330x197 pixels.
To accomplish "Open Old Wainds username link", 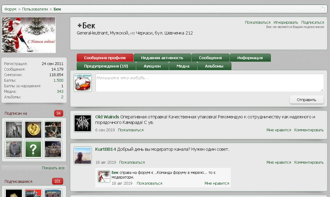I will tap(107, 117).
